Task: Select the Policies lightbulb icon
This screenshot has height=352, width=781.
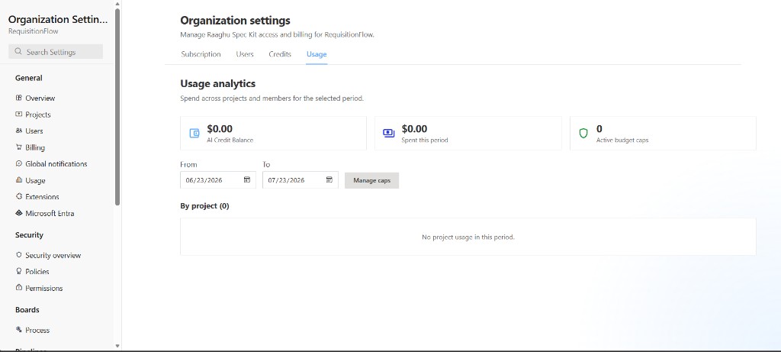Action: pos(19,271)
